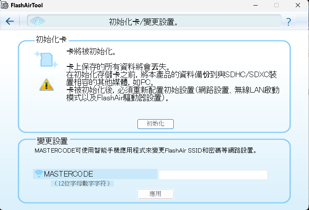This screenshot has width=309, height=210.
Task: Click the MASTERCODE description sentence
Action: click(x=146, y=150)
